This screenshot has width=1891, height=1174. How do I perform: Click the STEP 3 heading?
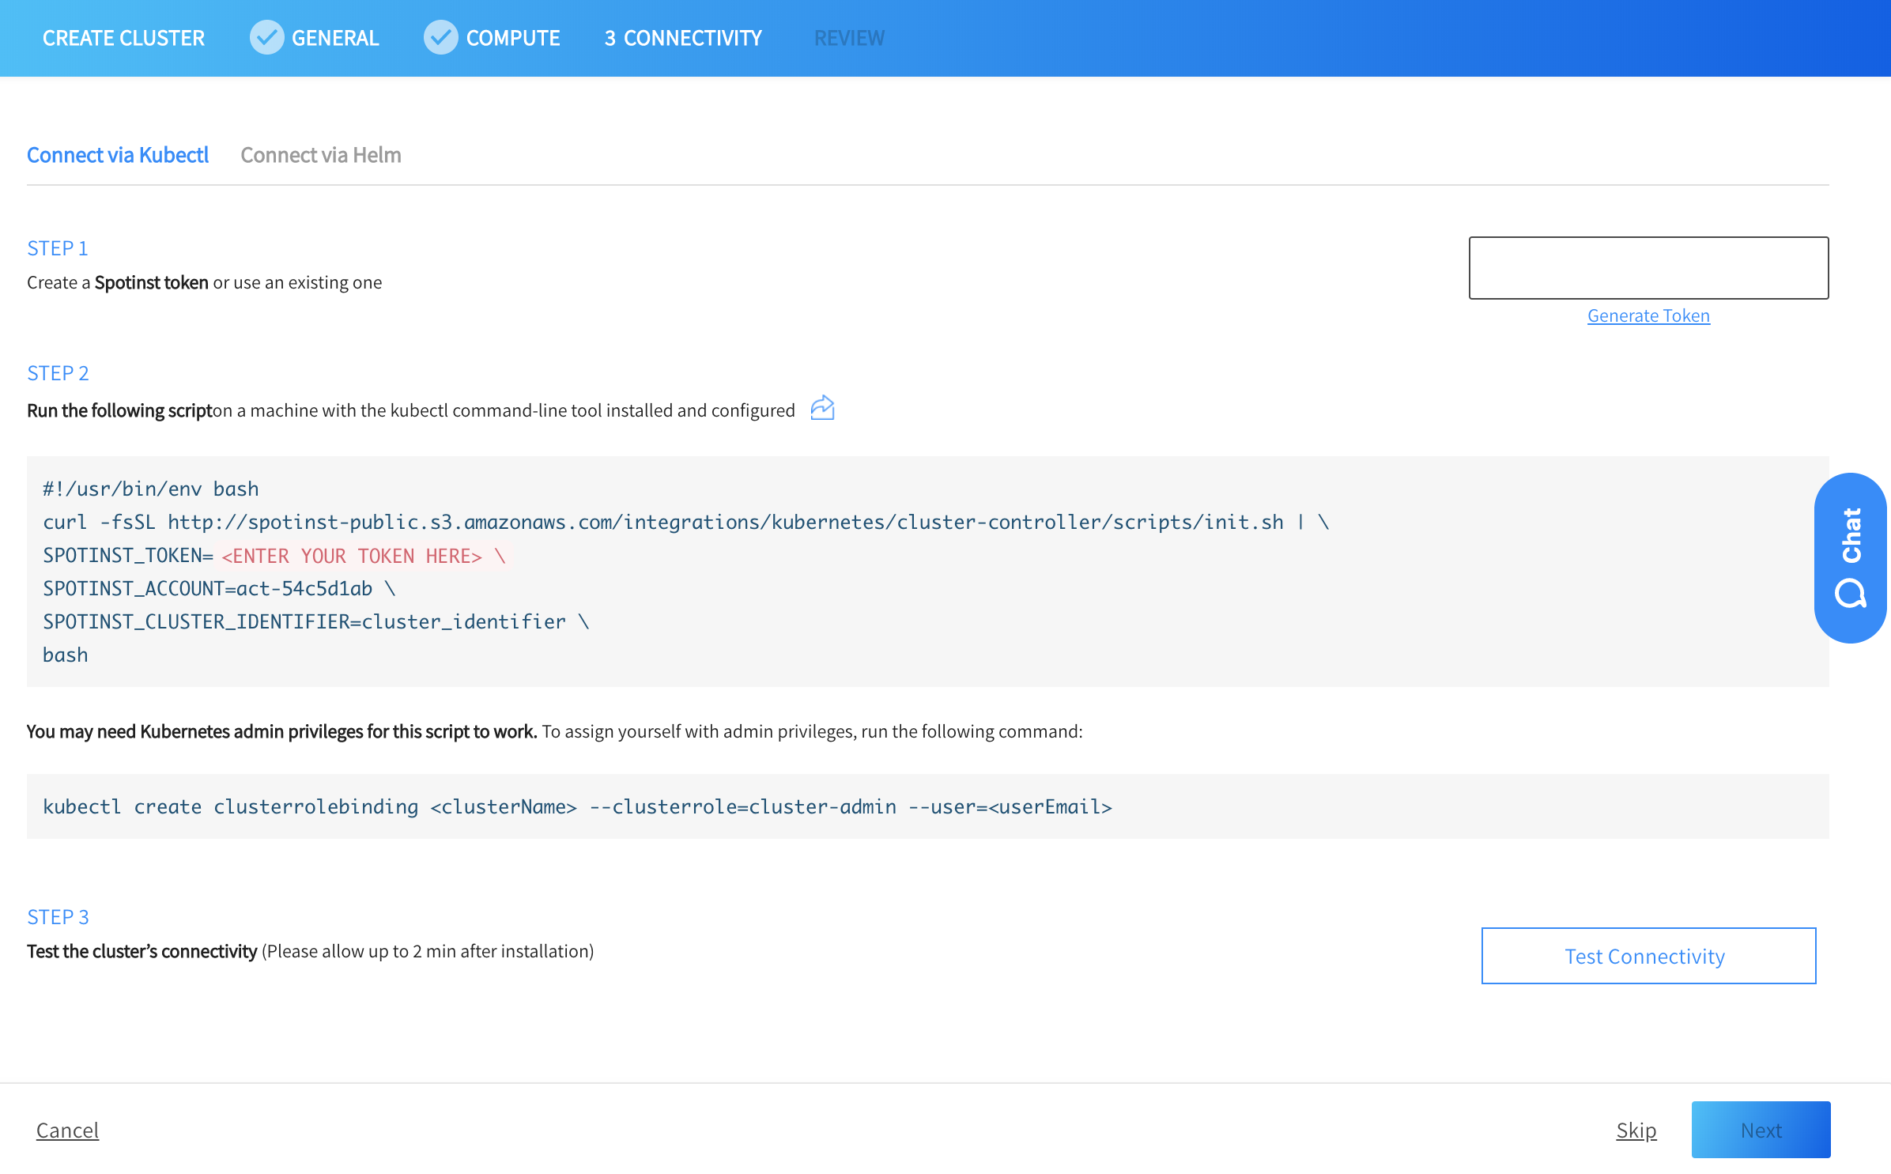click(x=58, y=917)
